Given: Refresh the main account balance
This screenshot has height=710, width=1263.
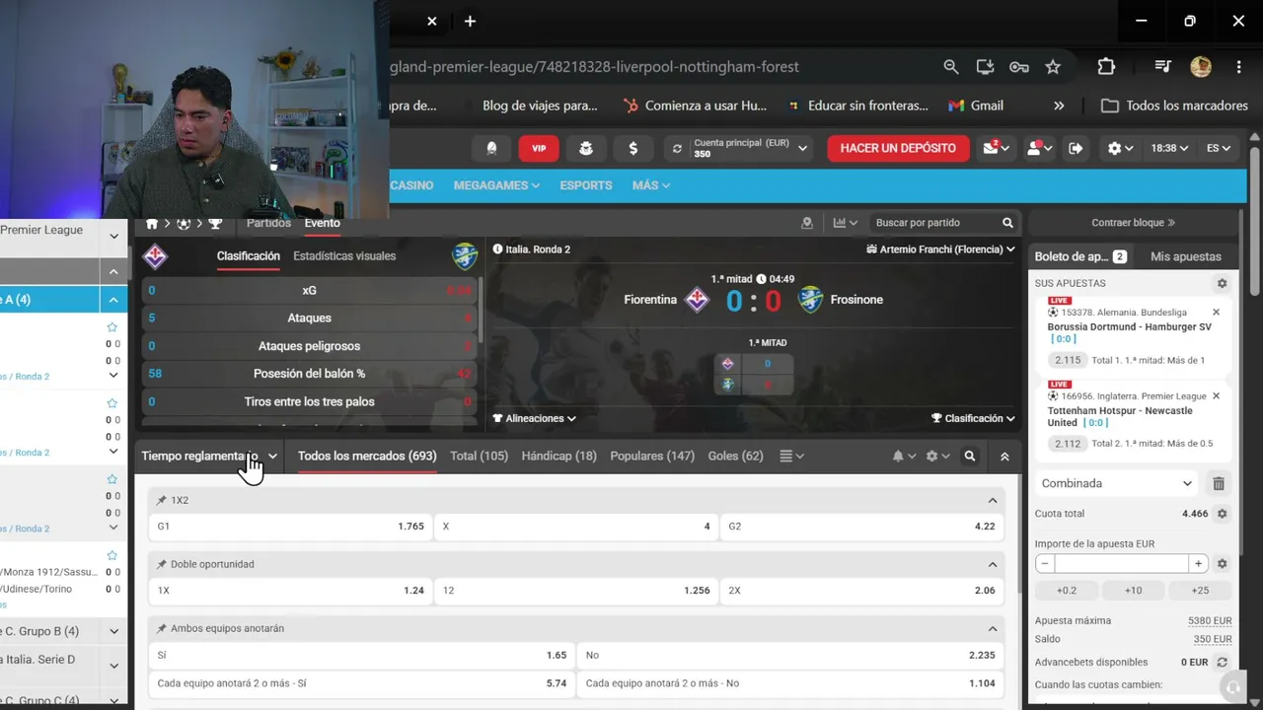Looking at the screenshot, I should coord(677,149).
